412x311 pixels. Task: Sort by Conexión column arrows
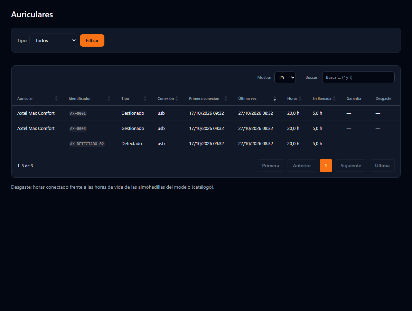(177, 98)
